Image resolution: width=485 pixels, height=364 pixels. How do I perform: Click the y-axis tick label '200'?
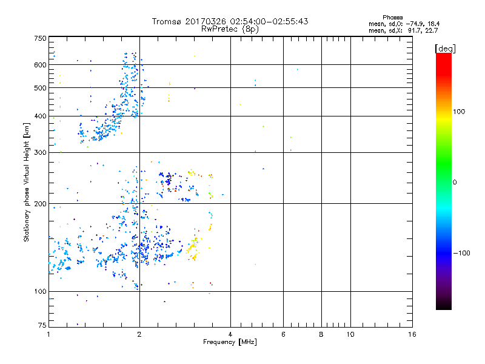40,204
